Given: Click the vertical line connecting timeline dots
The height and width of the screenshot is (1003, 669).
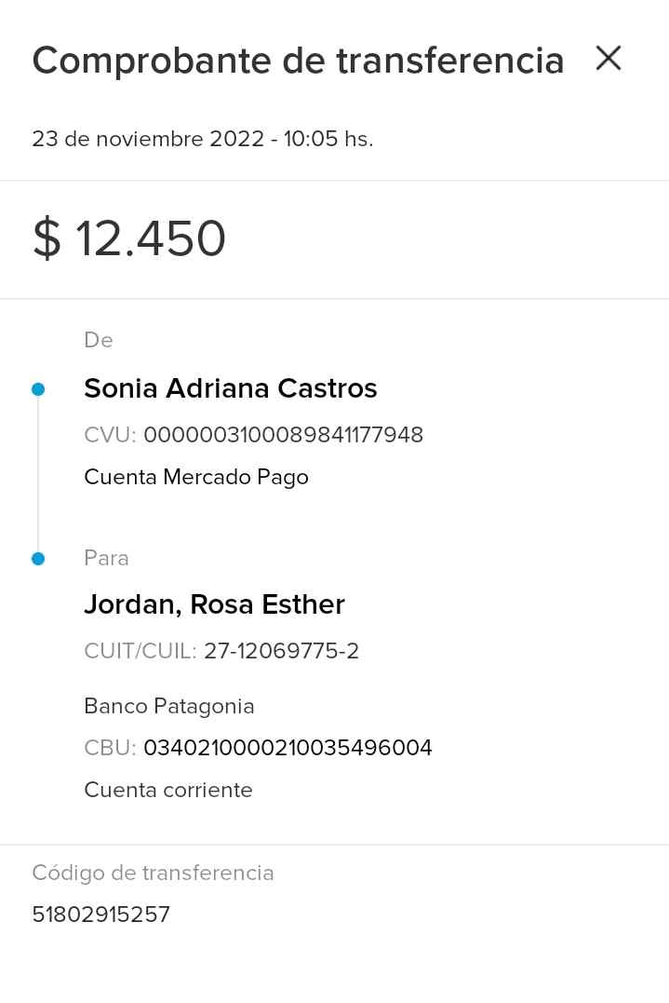Looking at the screenshot, I should (38, 475).
